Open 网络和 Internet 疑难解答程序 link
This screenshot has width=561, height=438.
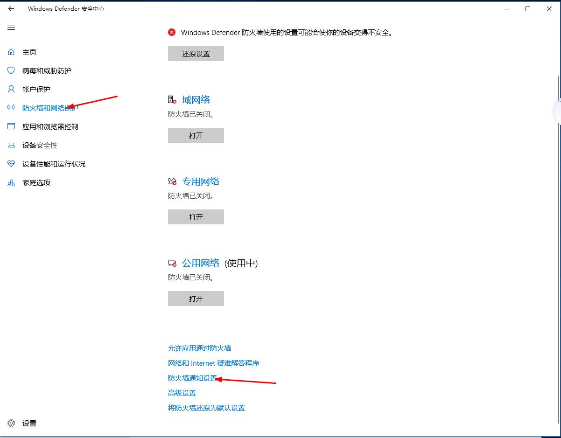213,363
